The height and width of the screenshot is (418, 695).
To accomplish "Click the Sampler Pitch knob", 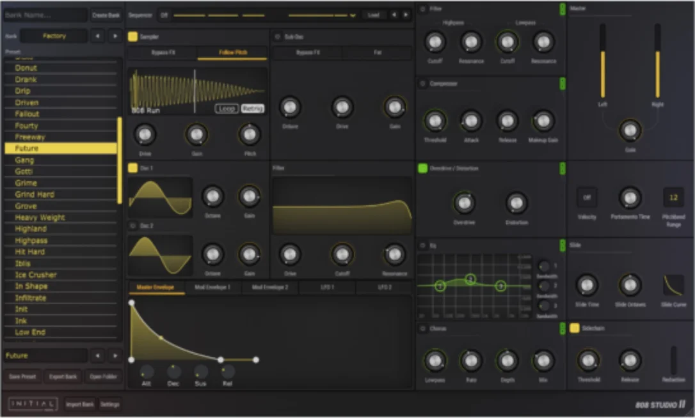I will 250,135.
